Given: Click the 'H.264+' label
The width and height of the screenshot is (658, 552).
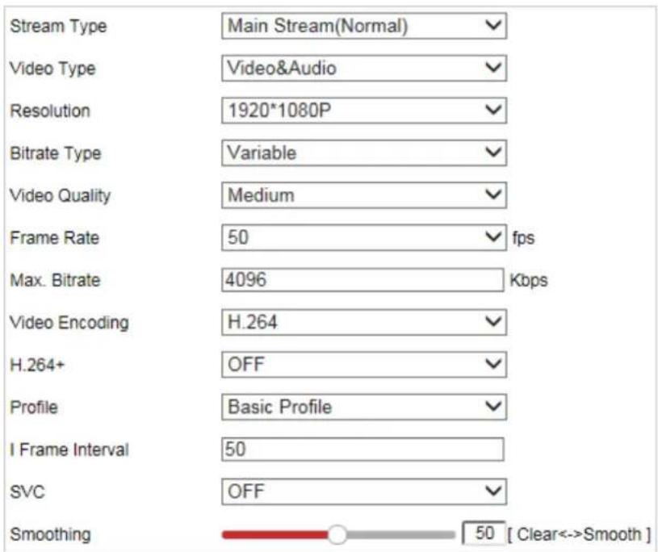Looking at the screenshot, I should (x=37, y=366).
